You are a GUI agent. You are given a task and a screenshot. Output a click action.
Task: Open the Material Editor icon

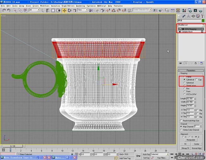[x=184, y=10]
